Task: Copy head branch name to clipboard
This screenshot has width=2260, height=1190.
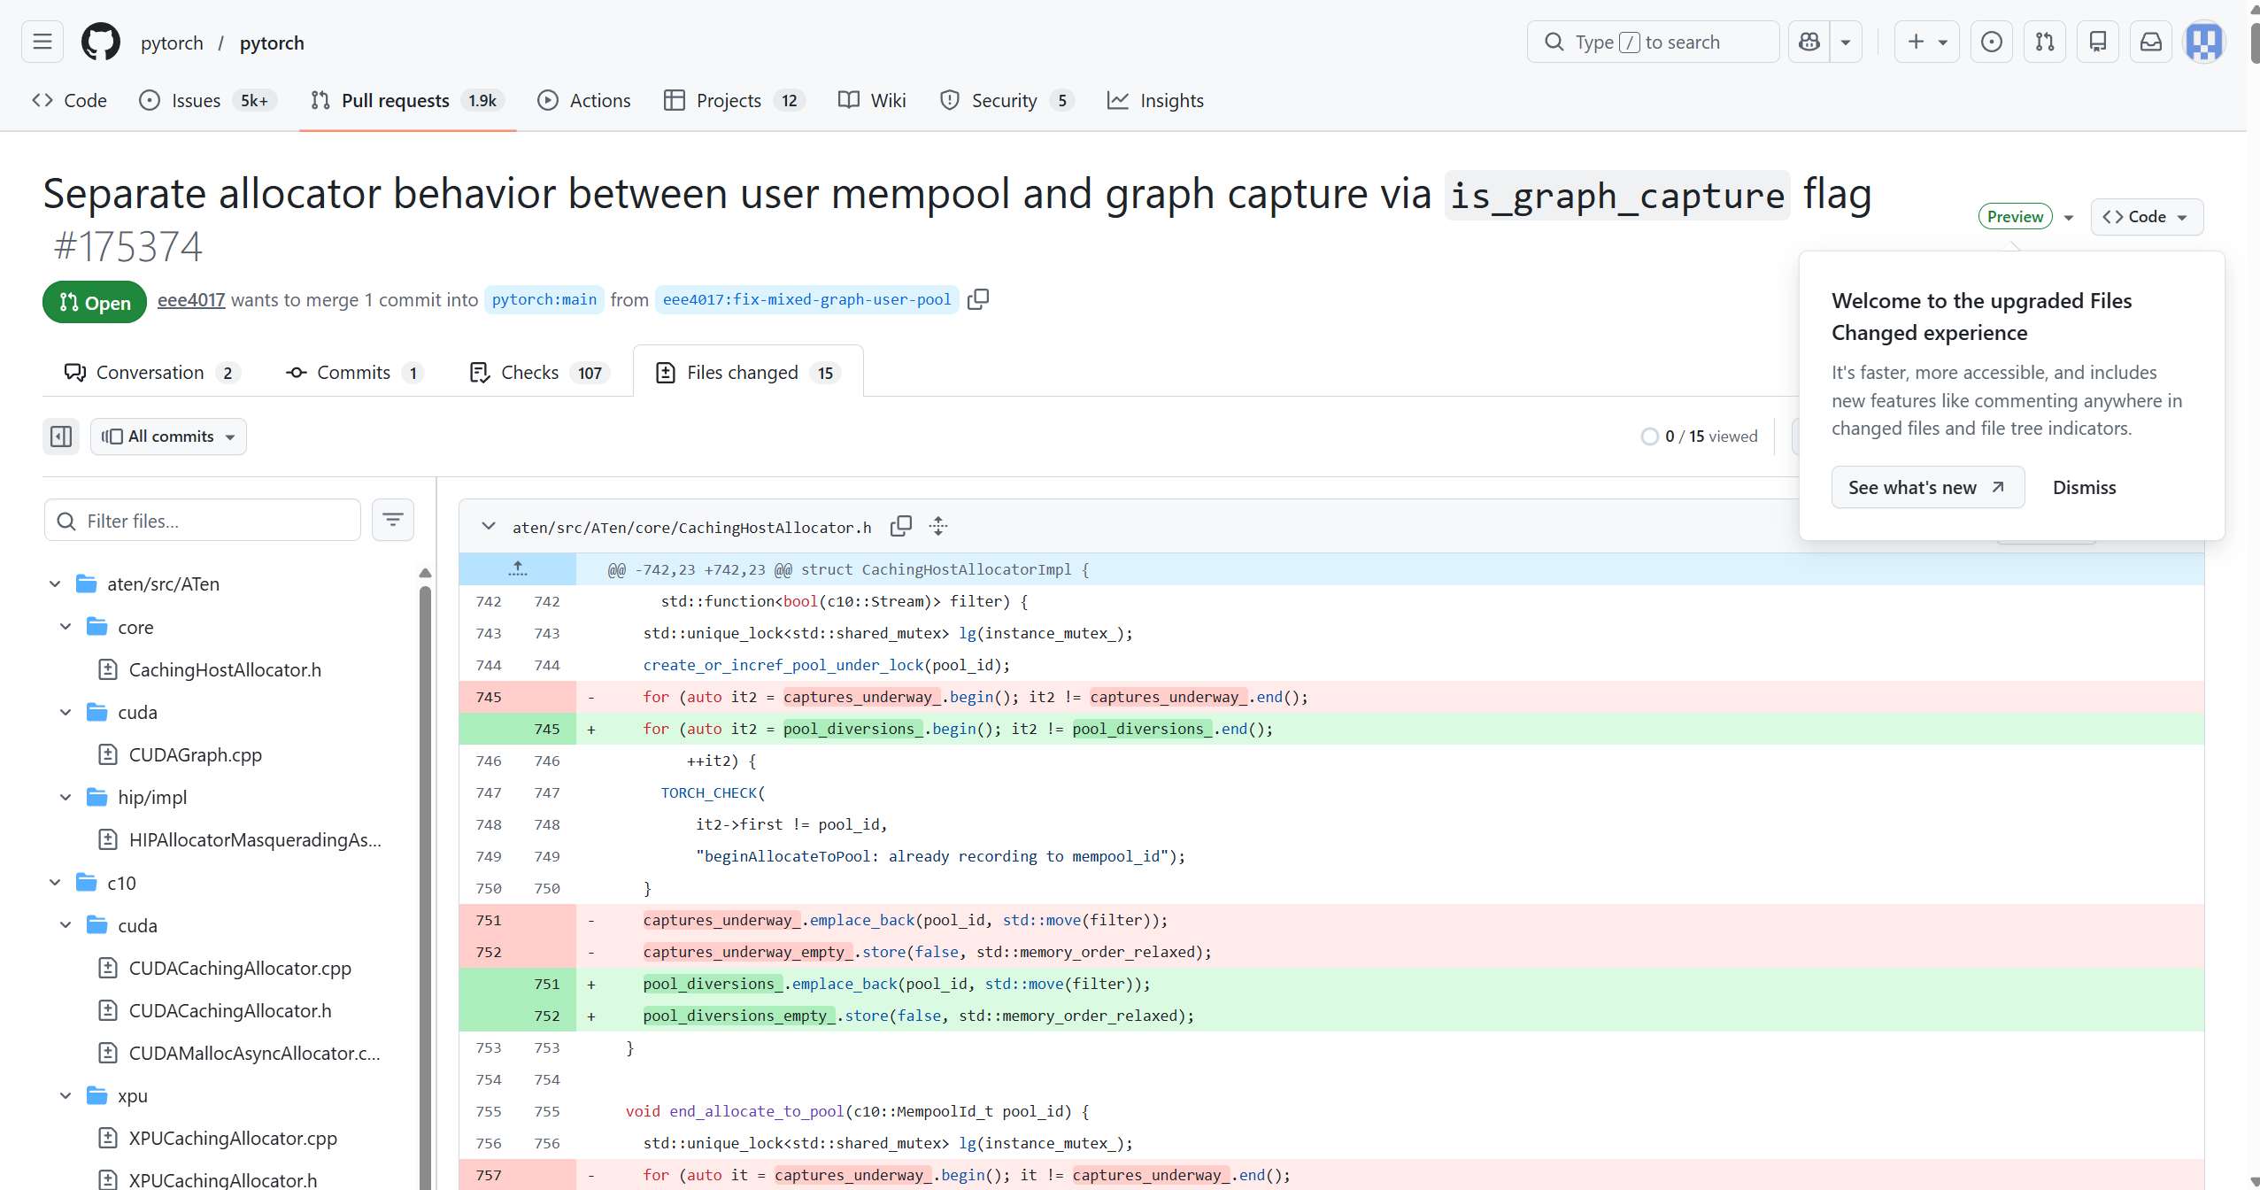Action: [978, 299]
